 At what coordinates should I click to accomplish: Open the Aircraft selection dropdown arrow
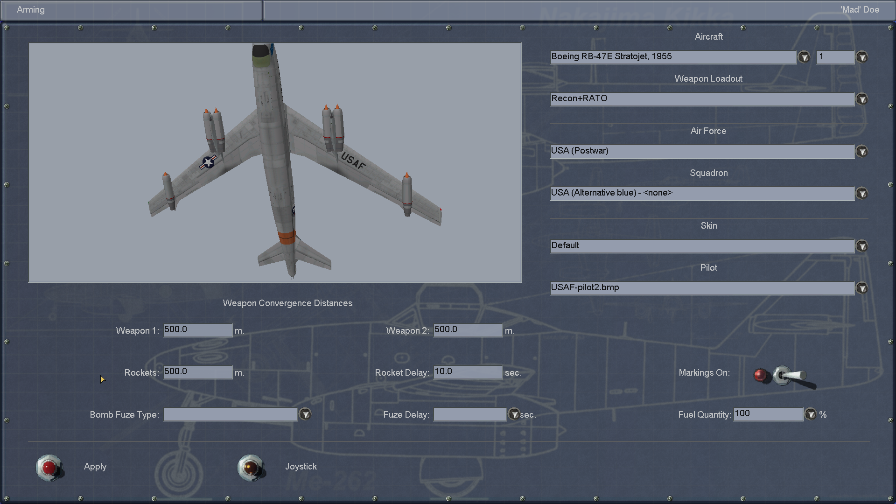click(804, 57)
